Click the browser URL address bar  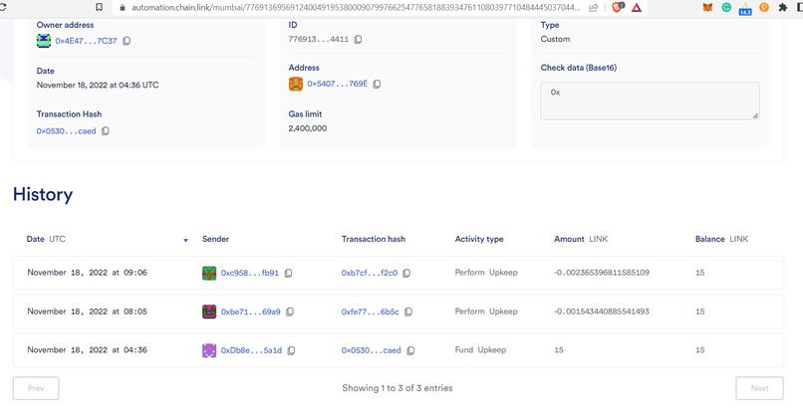[x=356, y=8]
